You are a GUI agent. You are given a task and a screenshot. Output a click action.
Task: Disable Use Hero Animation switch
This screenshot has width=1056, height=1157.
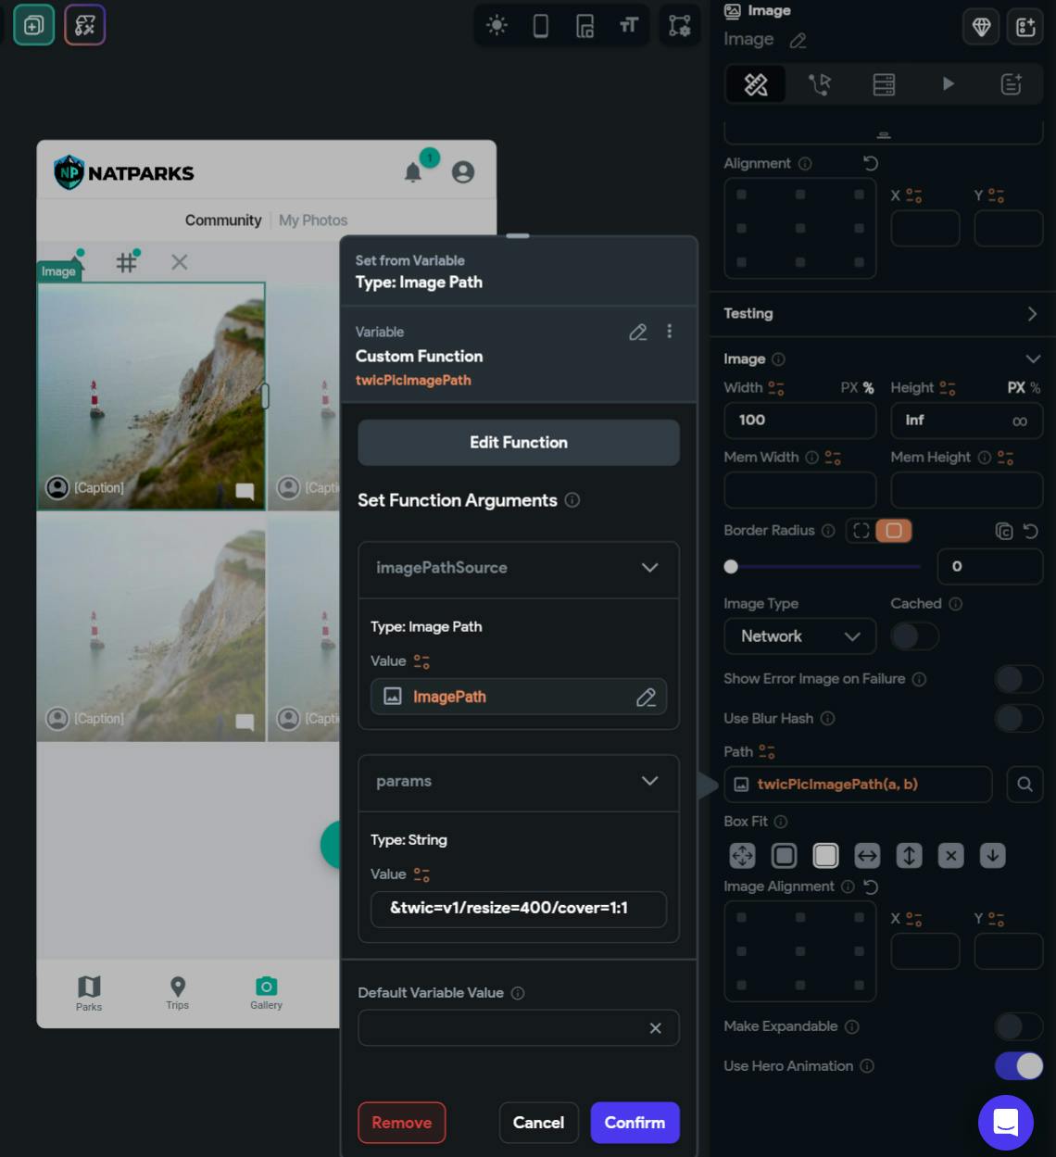click(1019, 1066)
